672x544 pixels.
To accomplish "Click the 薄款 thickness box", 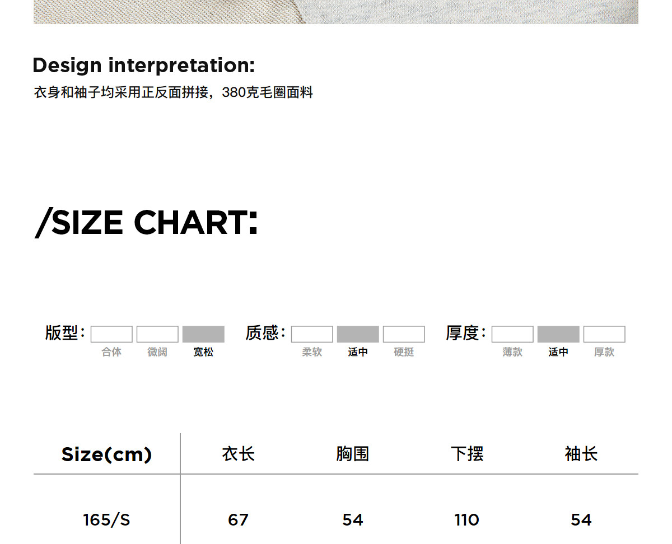I will coord(512,334).
